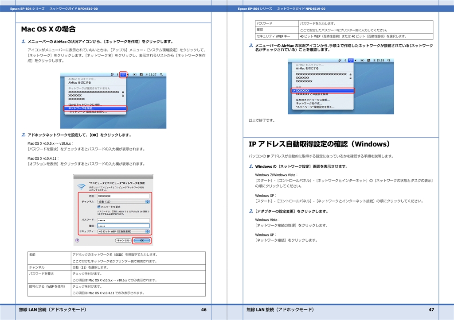Click the heading Mac OS X の場合
The height and width of the screenshot is (320, 454).
[x=48, y=29]
